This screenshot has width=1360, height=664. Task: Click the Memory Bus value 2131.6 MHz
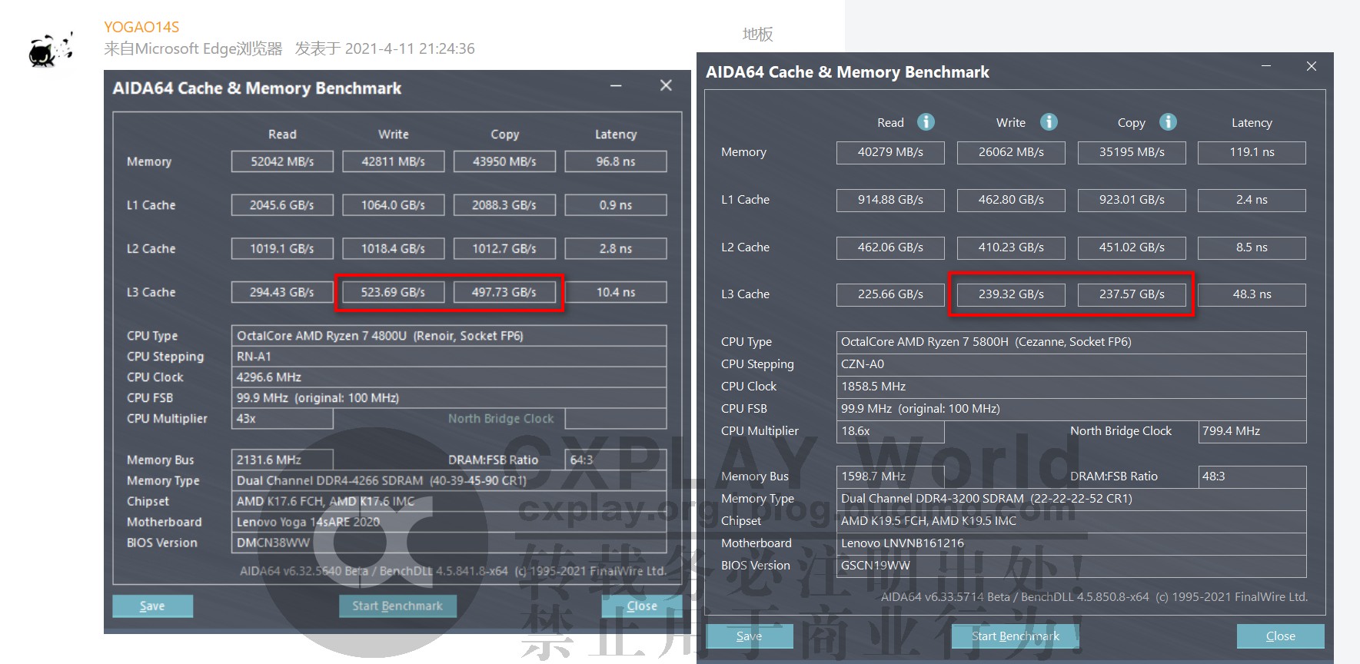click(282, 460)
